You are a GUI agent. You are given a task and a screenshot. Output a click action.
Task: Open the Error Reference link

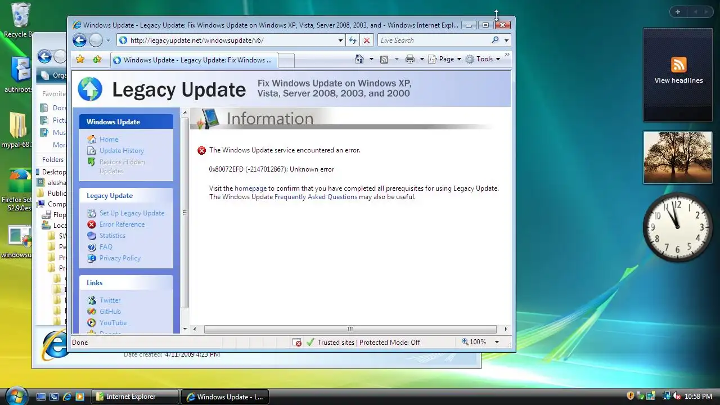(x=122, y=224)
